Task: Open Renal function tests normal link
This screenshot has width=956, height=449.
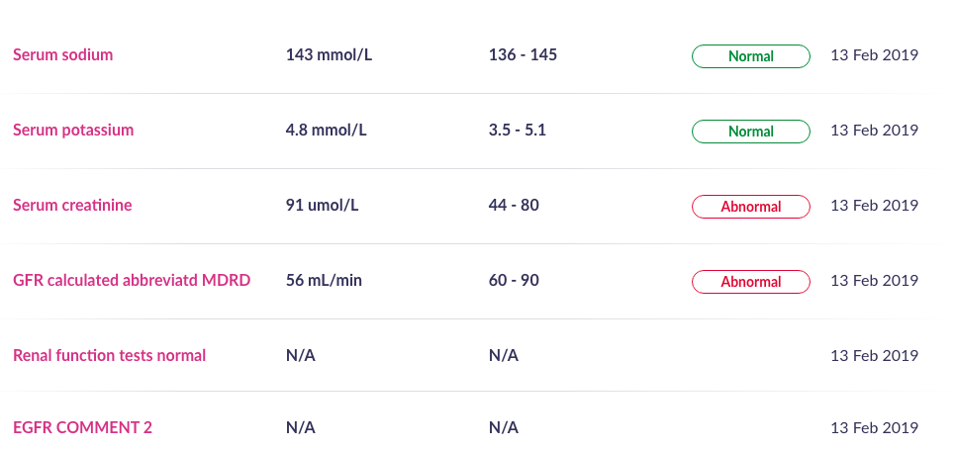Action: [x=109, y=356]
